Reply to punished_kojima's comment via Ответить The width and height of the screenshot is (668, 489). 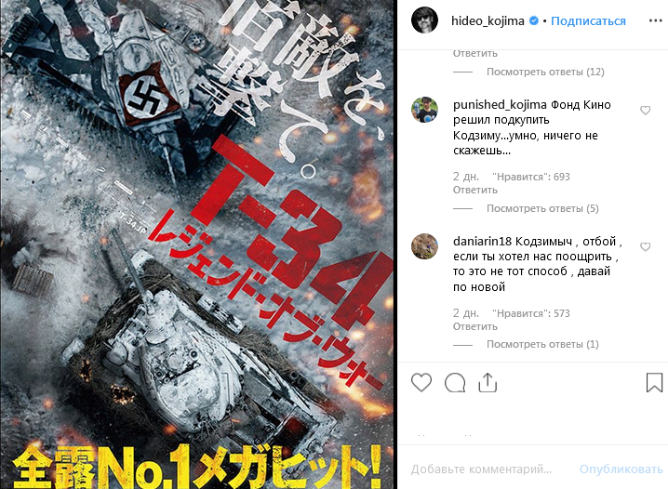click(475, 190)
